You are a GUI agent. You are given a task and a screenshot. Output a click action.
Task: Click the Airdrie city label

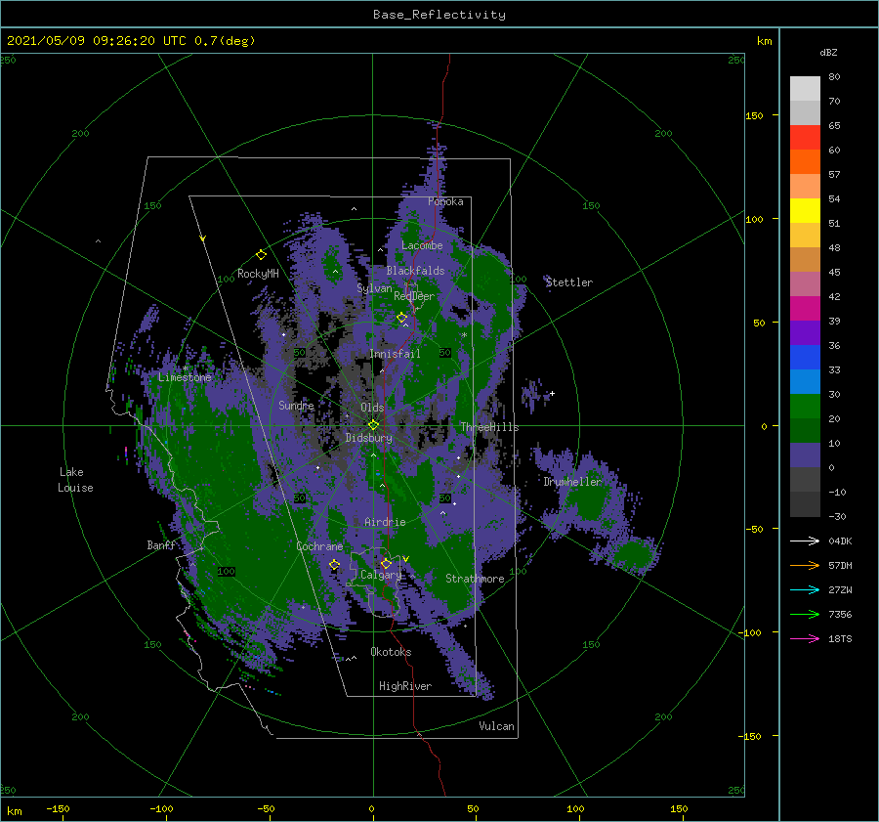click(385, 522)
